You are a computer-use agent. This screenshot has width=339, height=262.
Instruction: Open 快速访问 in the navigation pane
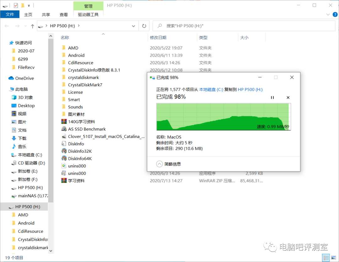point(23,43)
